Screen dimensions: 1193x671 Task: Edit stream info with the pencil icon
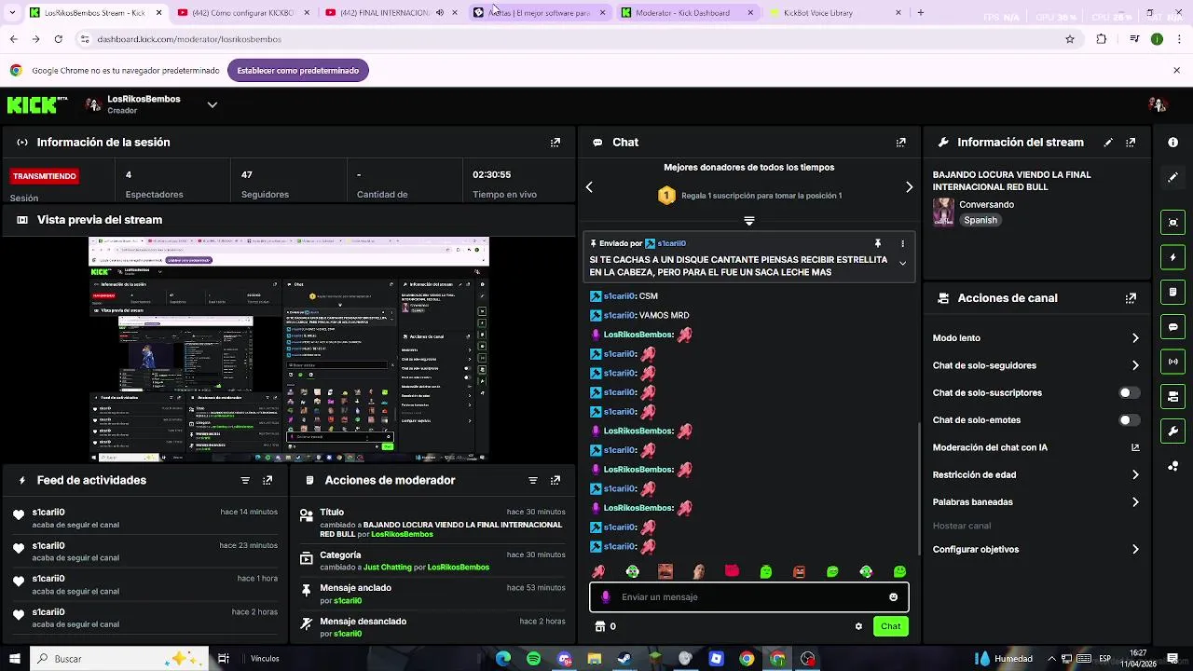pyautogui.click(x=1108, y=143)
